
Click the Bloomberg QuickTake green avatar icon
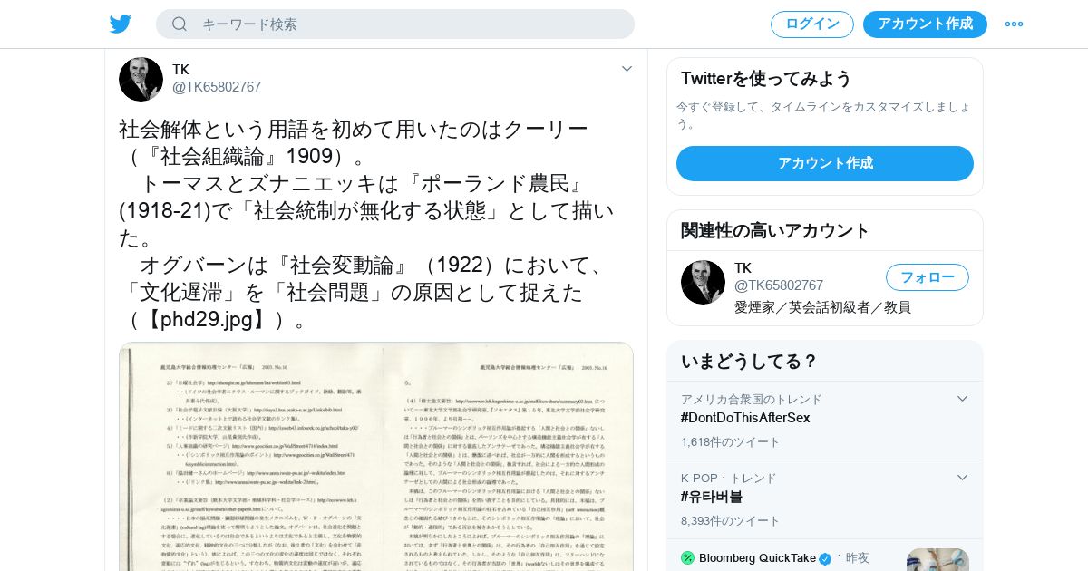coord(687,557)
